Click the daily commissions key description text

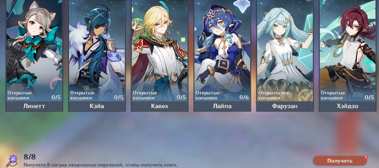coord(100,165)
